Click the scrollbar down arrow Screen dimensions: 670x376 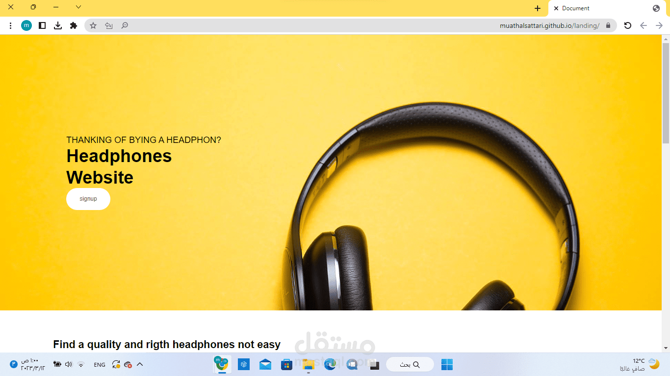[666, 349]
